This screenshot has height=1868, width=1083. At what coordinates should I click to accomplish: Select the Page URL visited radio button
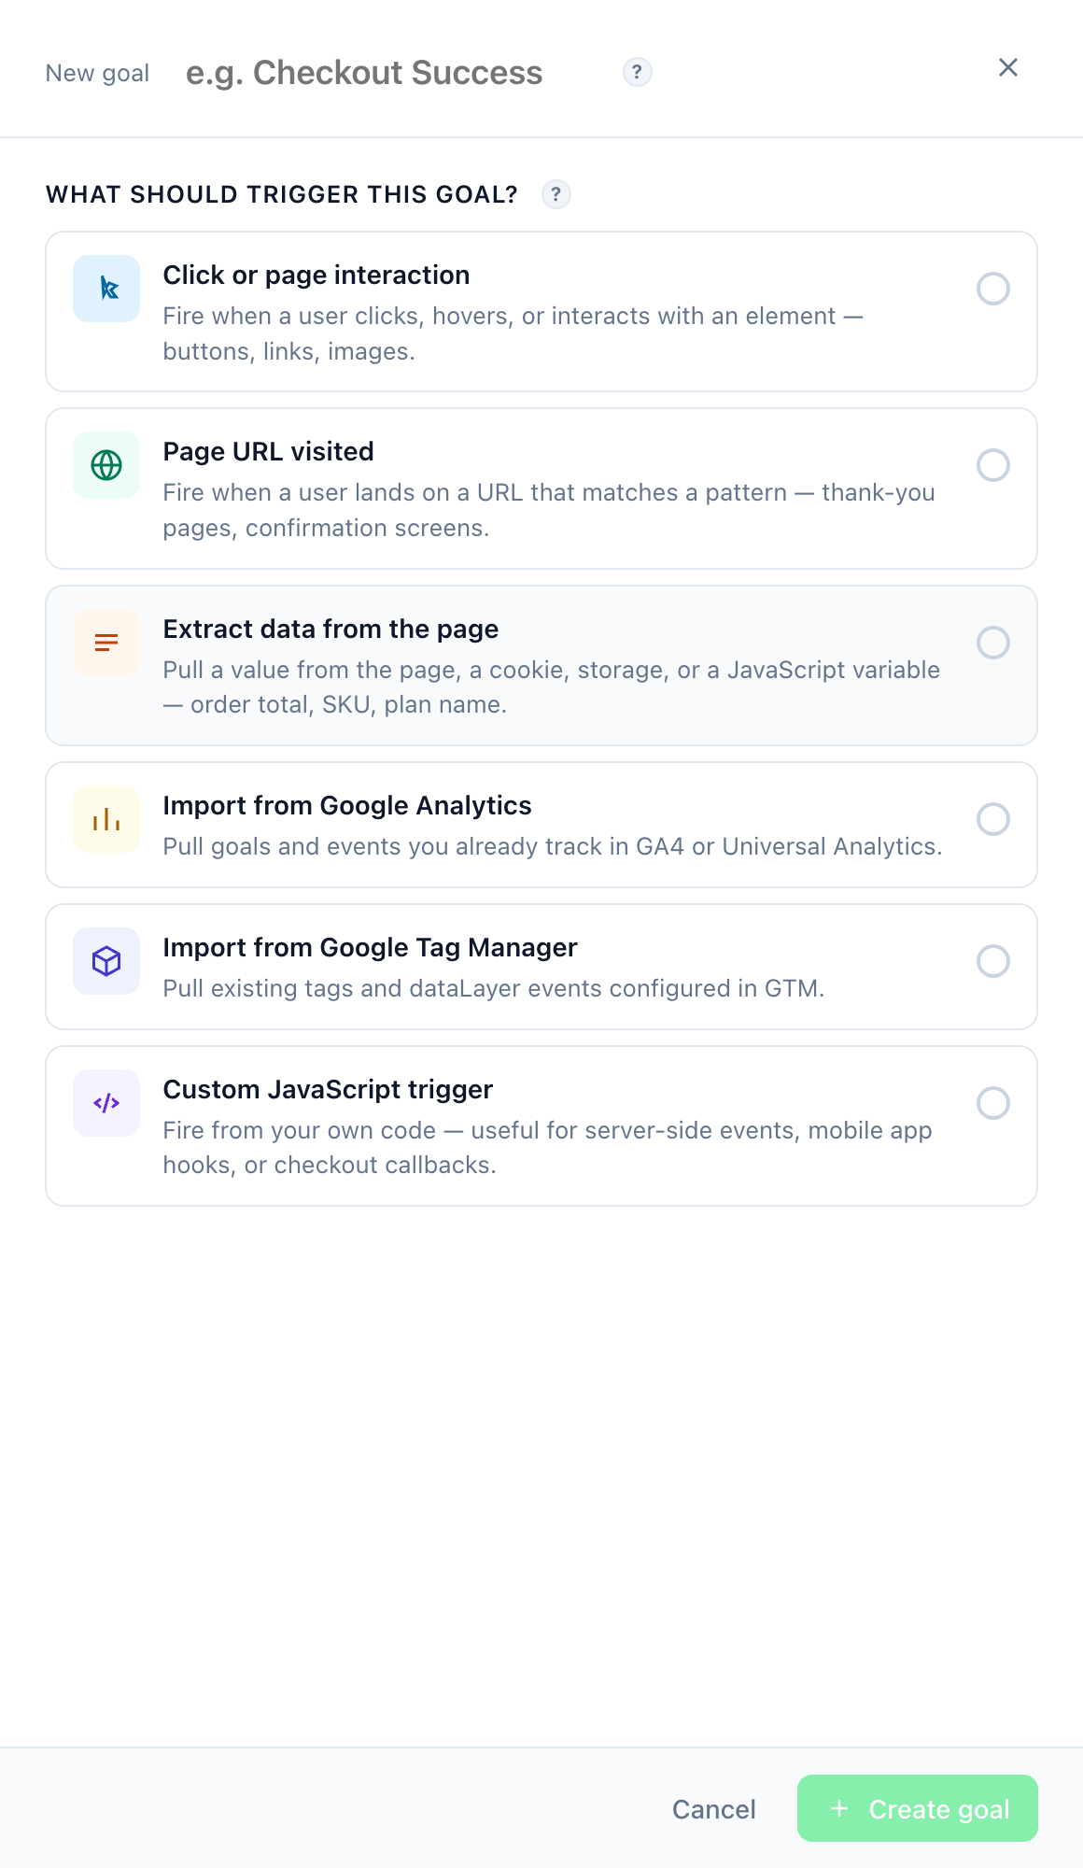(993, 465)
